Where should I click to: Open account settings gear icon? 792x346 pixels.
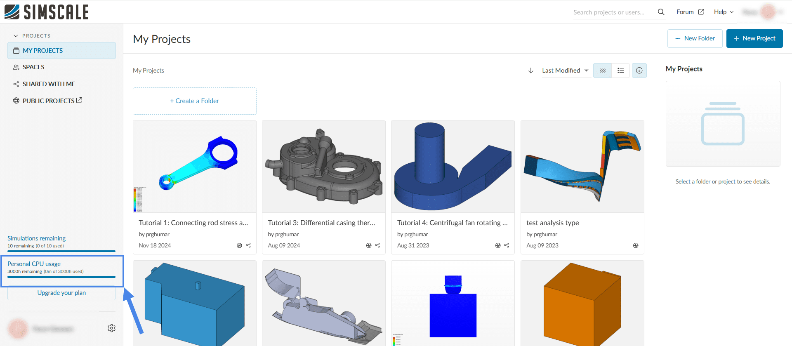[111, 328]
